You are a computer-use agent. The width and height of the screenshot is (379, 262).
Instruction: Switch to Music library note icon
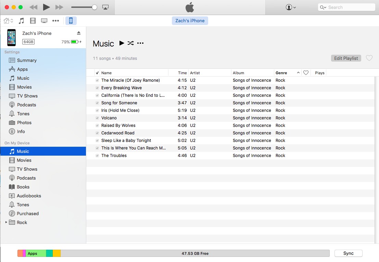point(21,21)
